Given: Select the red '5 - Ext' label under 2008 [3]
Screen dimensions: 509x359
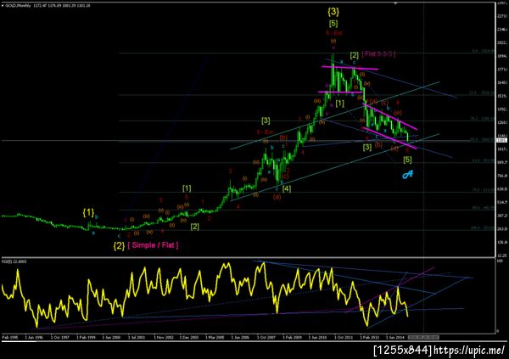Looking at the screenshot, I should pos(265,132).
